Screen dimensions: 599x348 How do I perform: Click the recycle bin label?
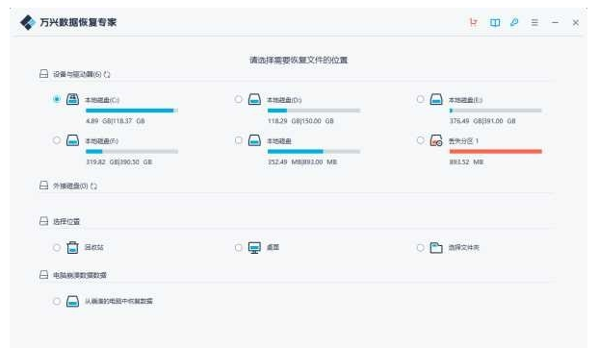pos(94,248)
